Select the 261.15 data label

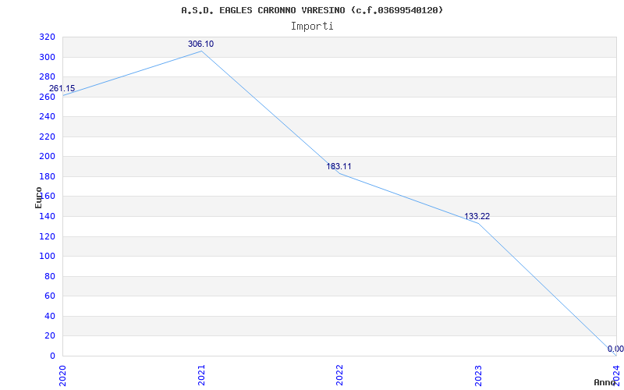(x=62, y=88)
